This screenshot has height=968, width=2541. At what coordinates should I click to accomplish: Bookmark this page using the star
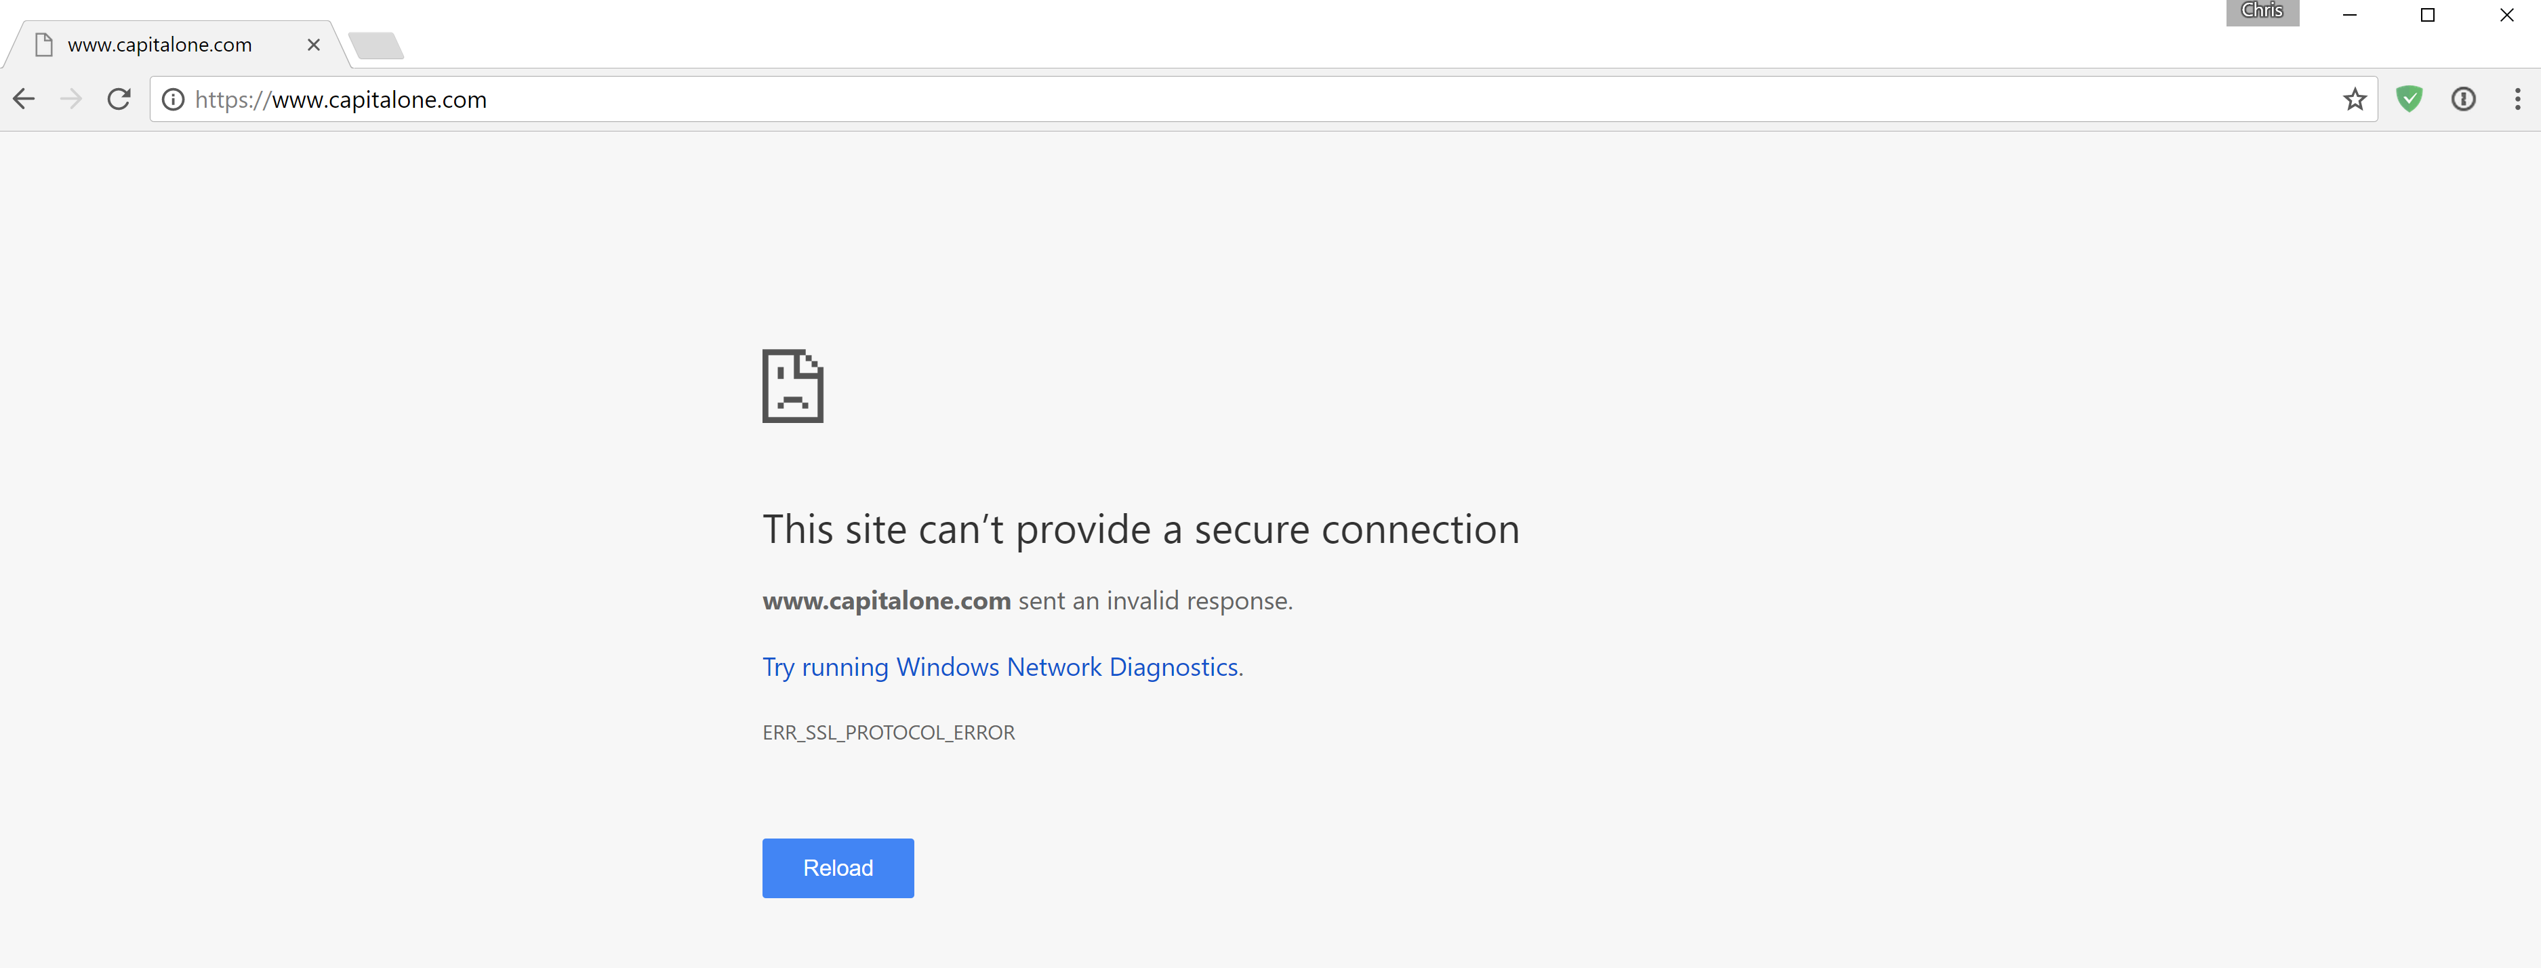click(2355, 99)
